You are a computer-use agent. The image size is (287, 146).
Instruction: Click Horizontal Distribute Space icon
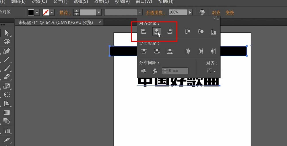pos(155,71)
